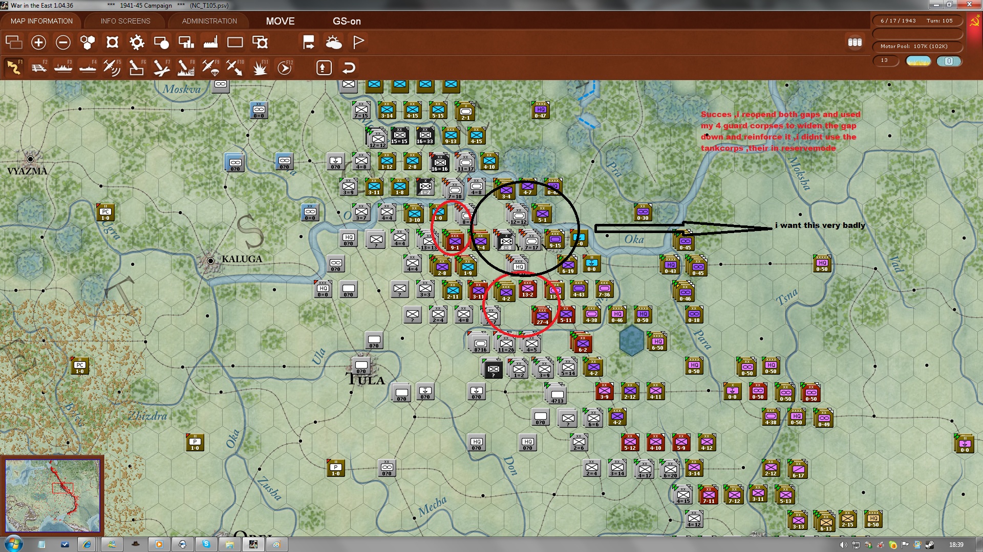This screenshot has height=552, width=983.
Task: Open the file explorer taskbar icon
Action: pos(229,544)
